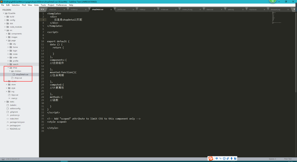This screenshot has width=297, height=162.
Task: Open the Sogou toolbox grid icon
Action: tap(235, 158)
